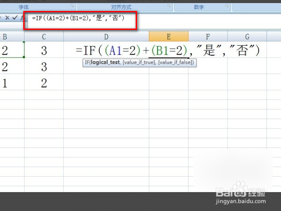Select highlighted column E header
This screenshot has height=211, width=281.
click(169, 36)
